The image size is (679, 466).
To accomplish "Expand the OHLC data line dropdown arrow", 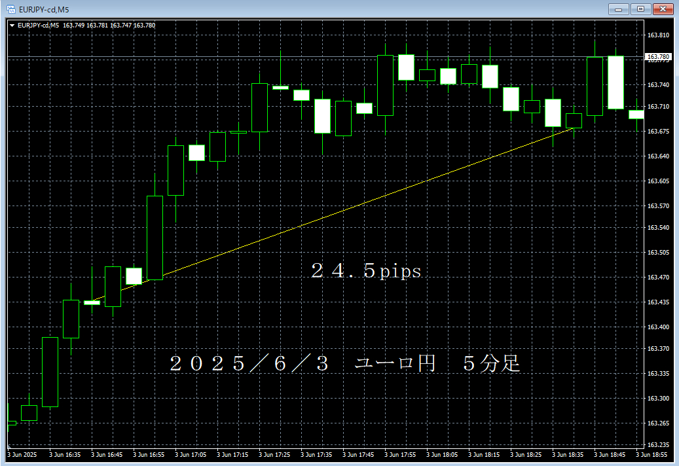I will 12,25.
